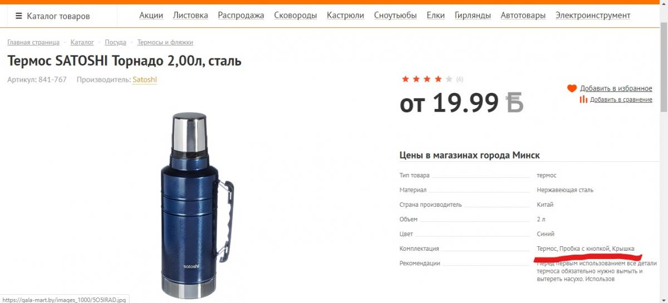Click Добавить в избранное link
Image resolution: width=668 pixels, height=303 pixels.
coord(616,88)
